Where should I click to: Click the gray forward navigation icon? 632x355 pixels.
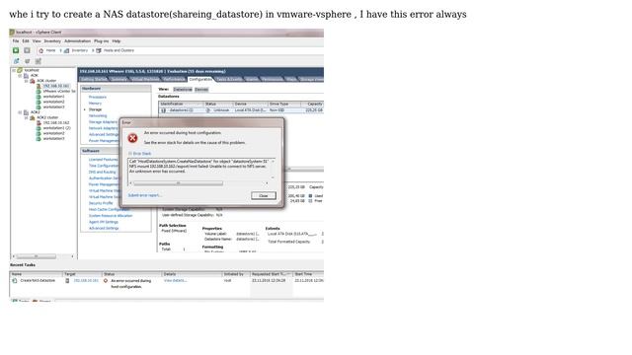click(27, 50)
